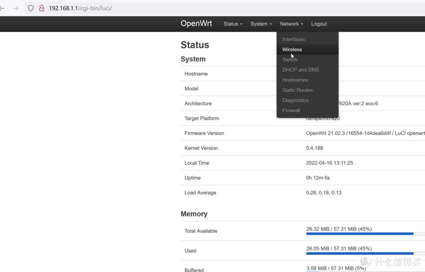
Task: Collapse the Network dropdown menu
Action: [291, 24]
